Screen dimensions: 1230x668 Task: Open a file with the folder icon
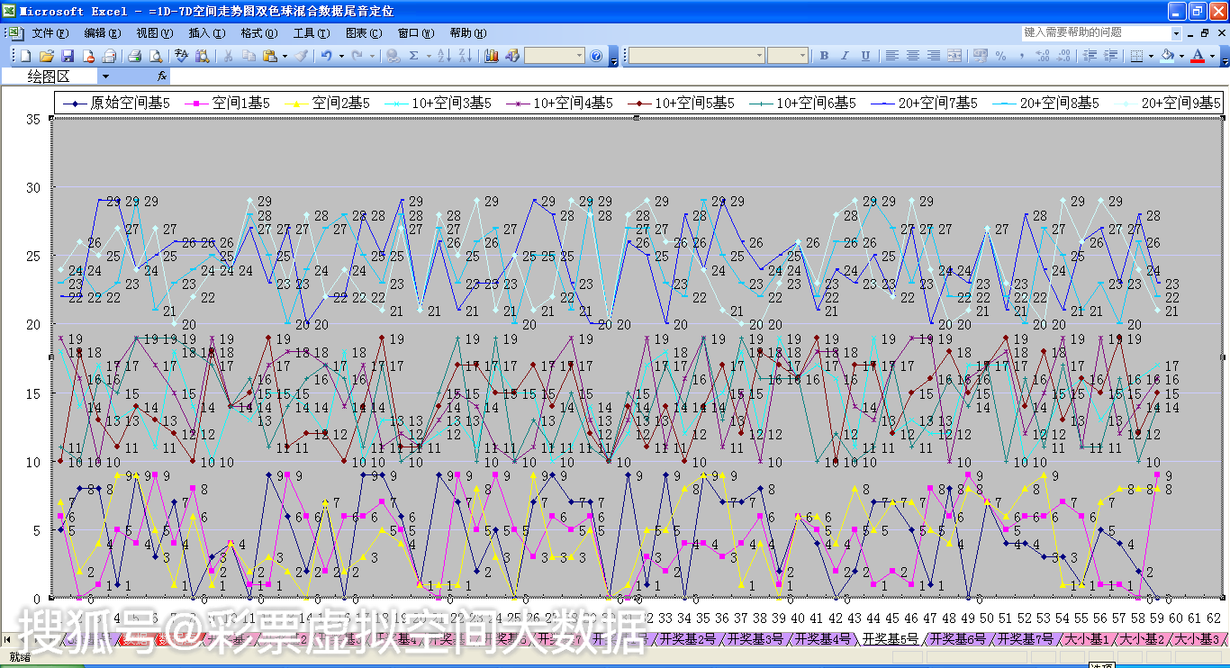pos(46,56)
